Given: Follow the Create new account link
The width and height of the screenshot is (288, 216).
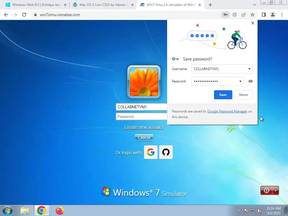Looking at the screenshot, I should tap(144, 127).
